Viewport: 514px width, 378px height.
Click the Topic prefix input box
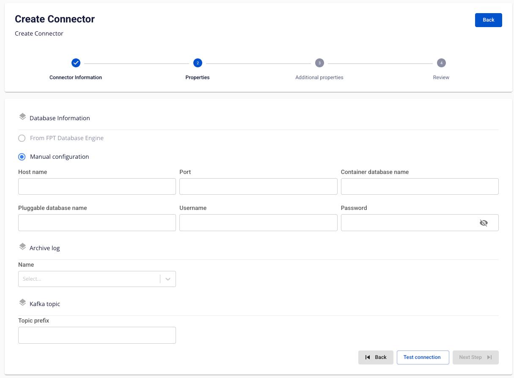point(97,335)
